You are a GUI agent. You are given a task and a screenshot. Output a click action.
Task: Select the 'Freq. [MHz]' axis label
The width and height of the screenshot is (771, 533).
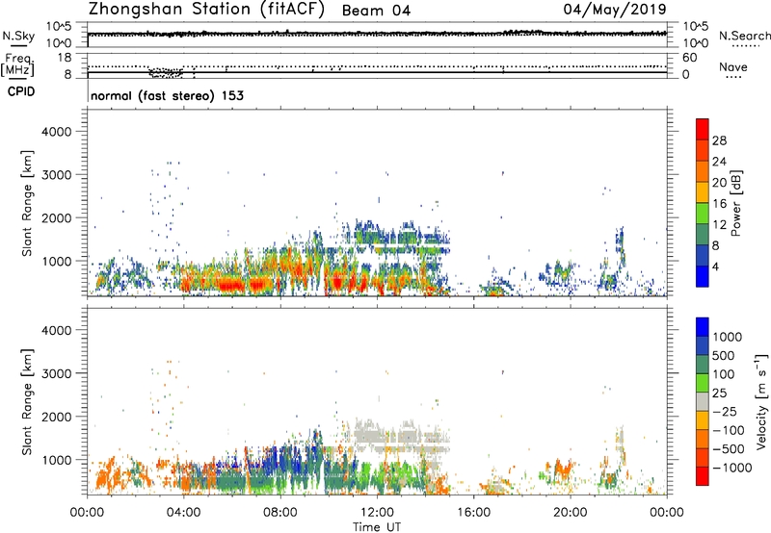pyautogui.click(x=17, y=64)
